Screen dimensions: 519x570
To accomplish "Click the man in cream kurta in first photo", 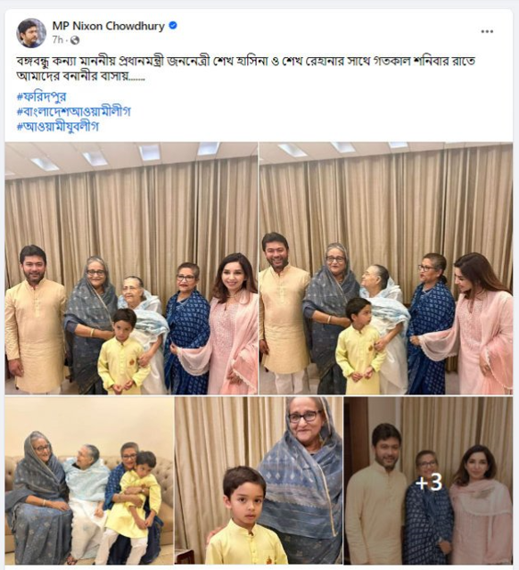I will pos(35,319).
